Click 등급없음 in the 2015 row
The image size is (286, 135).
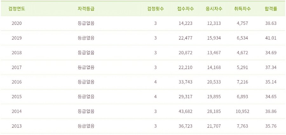(86, 97)
